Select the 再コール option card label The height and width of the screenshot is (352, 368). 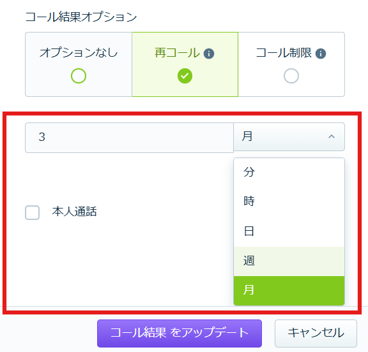pos(177,53)
